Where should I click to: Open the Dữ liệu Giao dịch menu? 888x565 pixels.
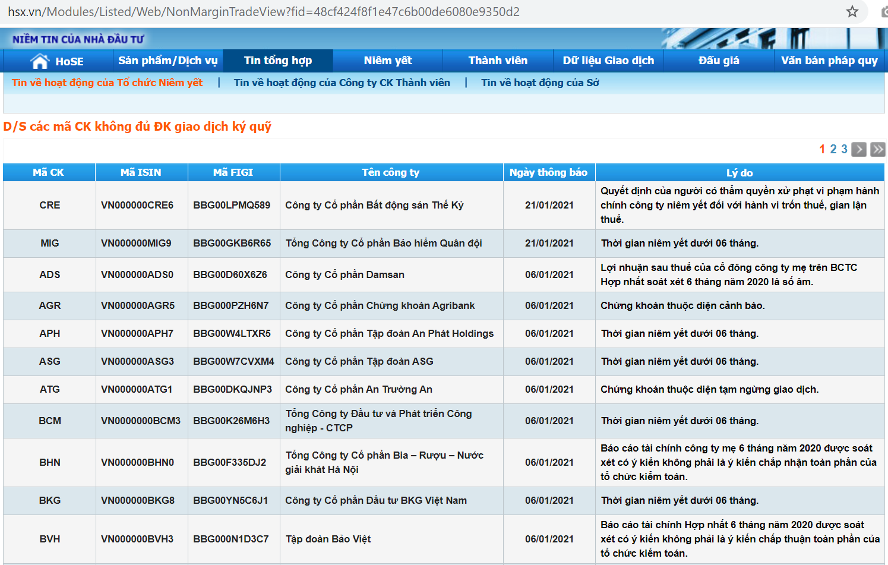[608, 61]
